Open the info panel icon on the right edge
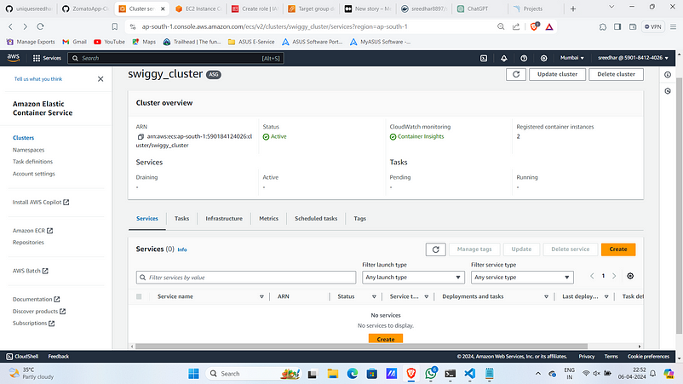This screenshot has width=683, height=384. point(668,75)
